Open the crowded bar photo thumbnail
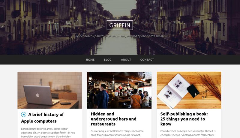The height and width of the screenshot is (138, 240). coord(119,90)
